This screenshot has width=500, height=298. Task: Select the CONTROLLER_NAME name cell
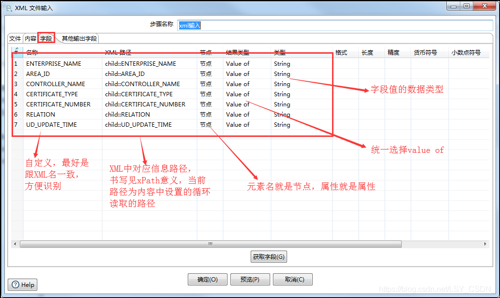pos(62,84)
